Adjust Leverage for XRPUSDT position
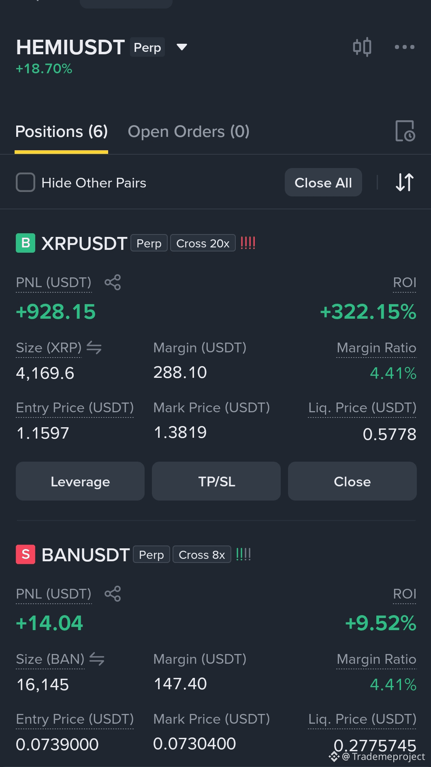 pyautogui.click(x=80, y=481)
